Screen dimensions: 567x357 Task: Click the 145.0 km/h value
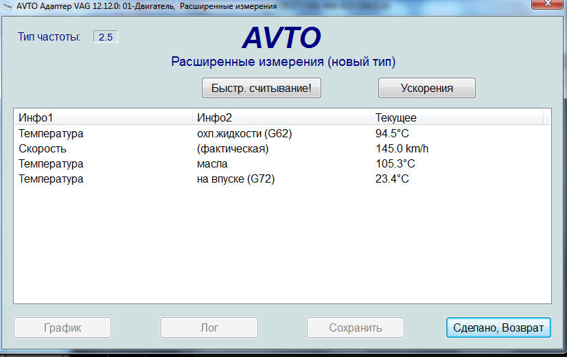coord(402,149)
